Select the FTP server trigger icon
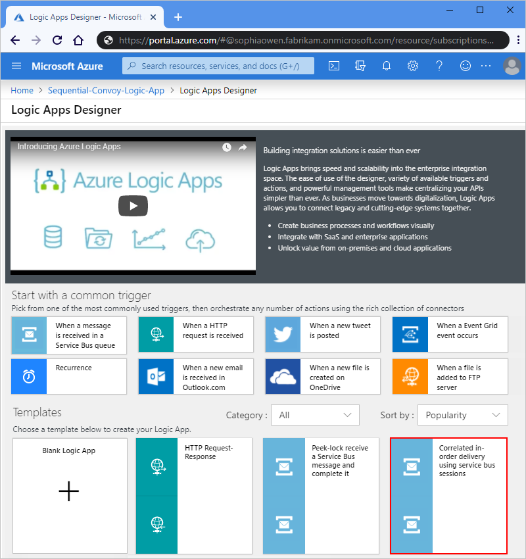This screenshot has height=559, width=526. [x=410, y=376]
